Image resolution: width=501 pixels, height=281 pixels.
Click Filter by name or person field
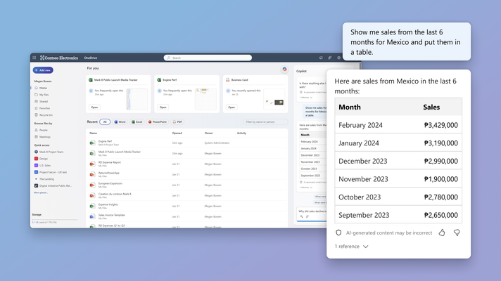pyautogui.click(x=265, y=122)
